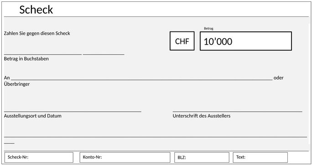Click the Text field at bottom right
This screenshot has height=165, width=312.
point(260,157)
